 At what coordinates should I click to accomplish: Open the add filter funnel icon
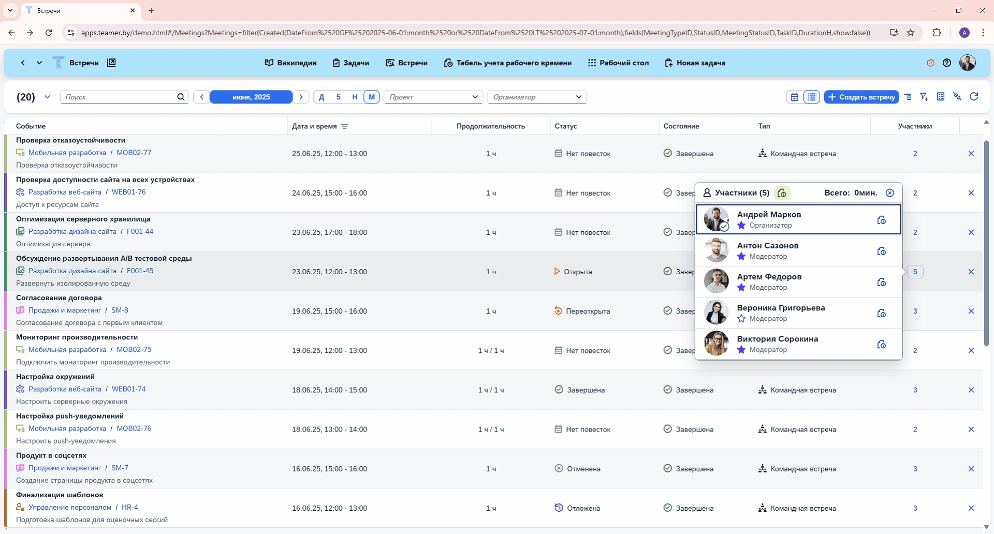click(924, 97)
